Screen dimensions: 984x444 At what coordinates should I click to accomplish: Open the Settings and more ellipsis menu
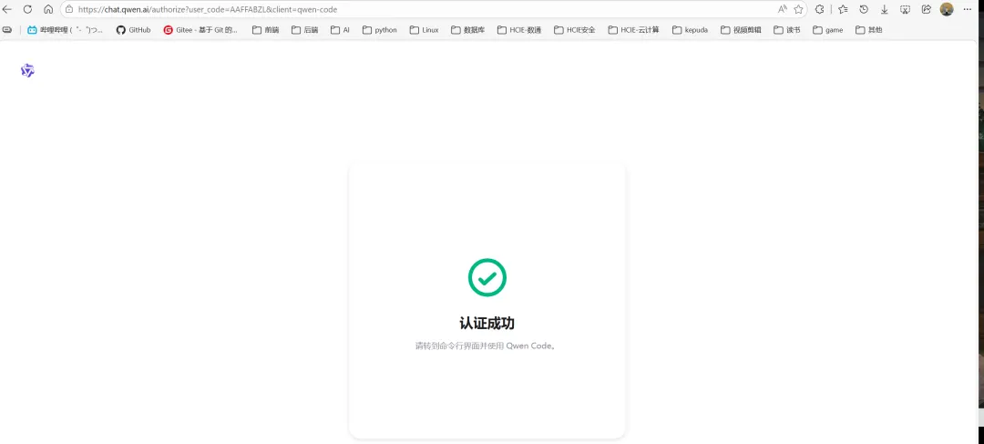point(967,9)
